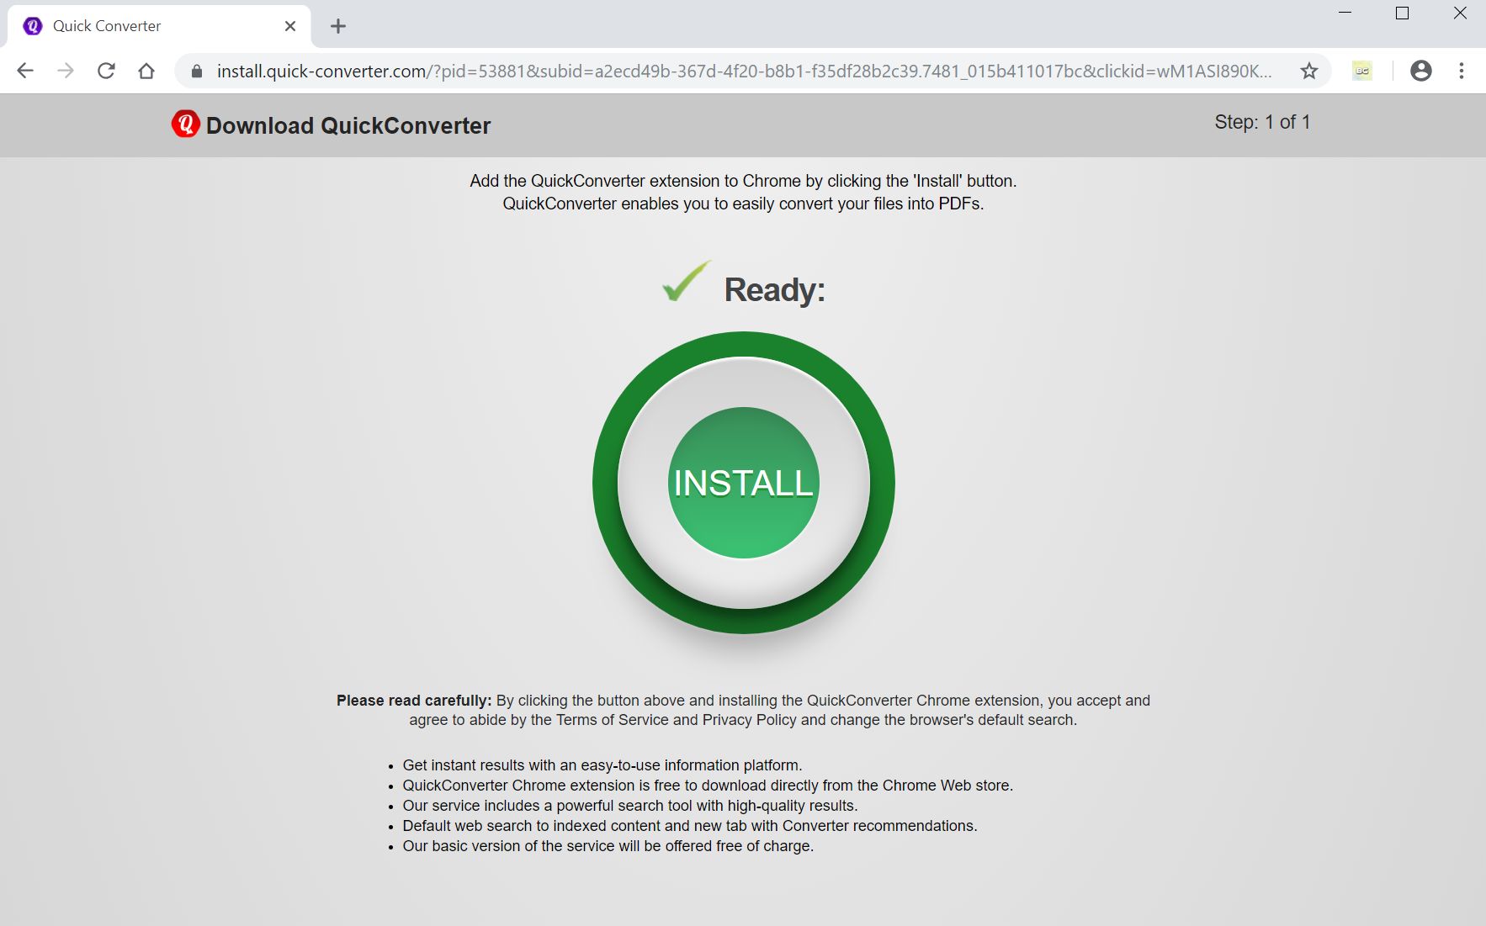Click the 'Ready:' label

coord(775,289)
